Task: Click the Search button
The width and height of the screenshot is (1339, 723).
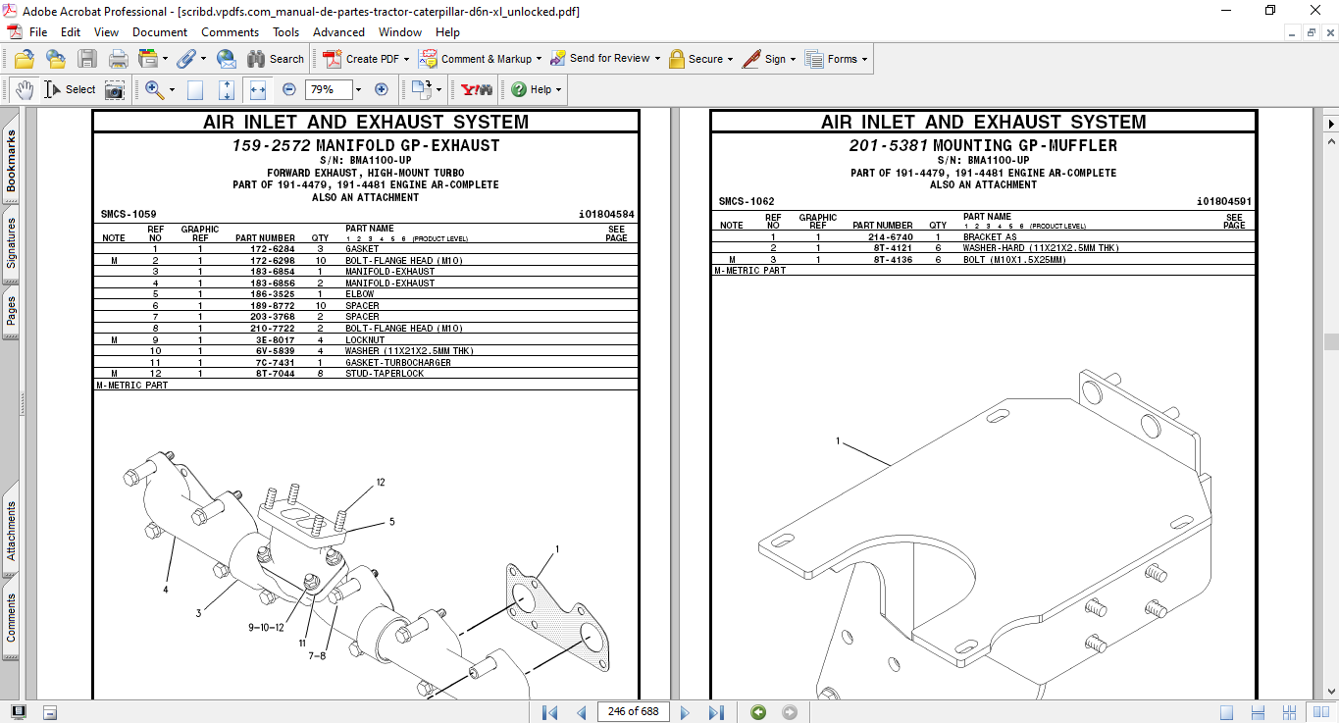Action: coord(276,59)
